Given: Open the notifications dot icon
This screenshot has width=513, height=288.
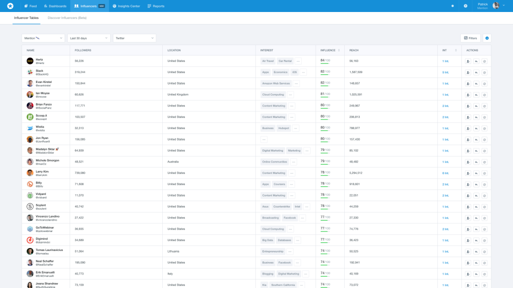Looking at the screenshot, I should [x=452, y=6].
